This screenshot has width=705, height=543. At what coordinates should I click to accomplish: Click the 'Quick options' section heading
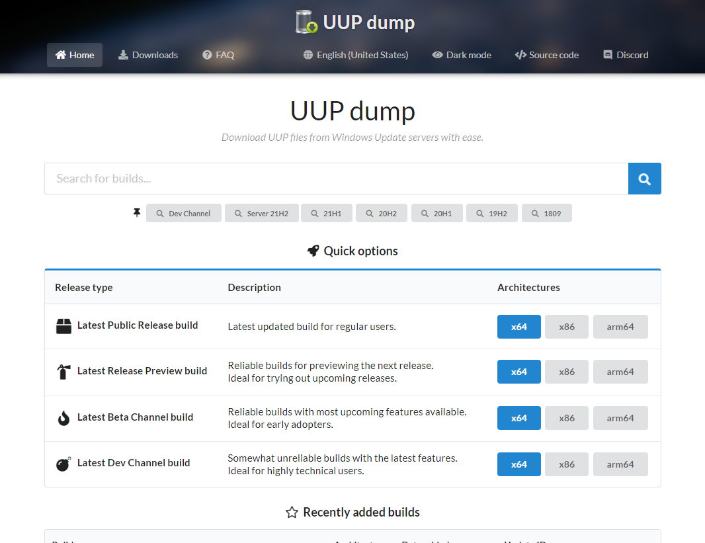click(x=360, y=251)
